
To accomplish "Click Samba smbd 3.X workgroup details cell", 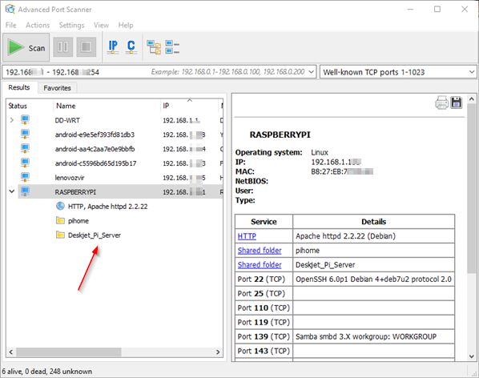I will click(373, 336).
